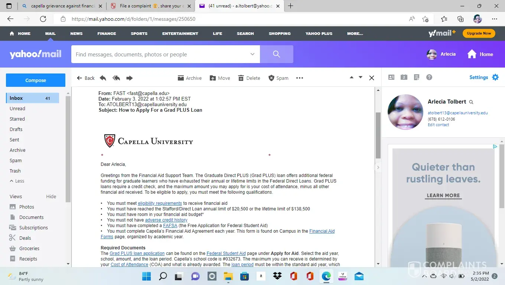
Task: Open ENTERTAINMENT in Yahoo navigation bar
Action: (x=180, y=33)
